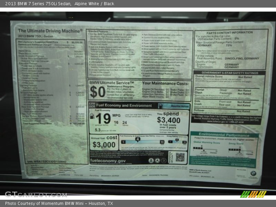This screenshot has height=207, width=276.
Task: Click the large '19' MPG figure
Action: 103,118
